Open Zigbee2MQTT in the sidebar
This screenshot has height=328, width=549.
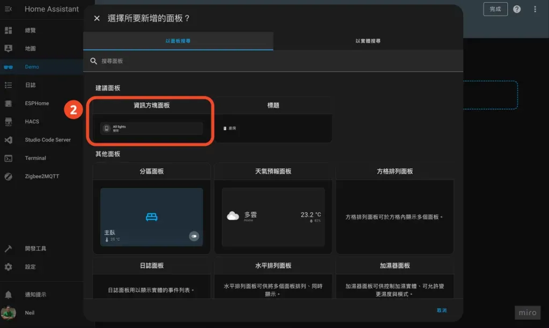coord(45,176)
